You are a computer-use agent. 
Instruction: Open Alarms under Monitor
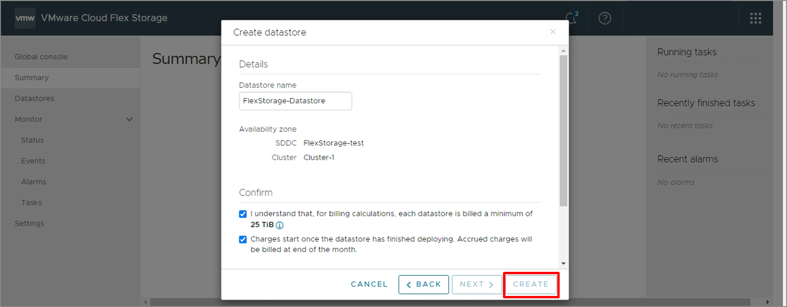pos(34,182)
